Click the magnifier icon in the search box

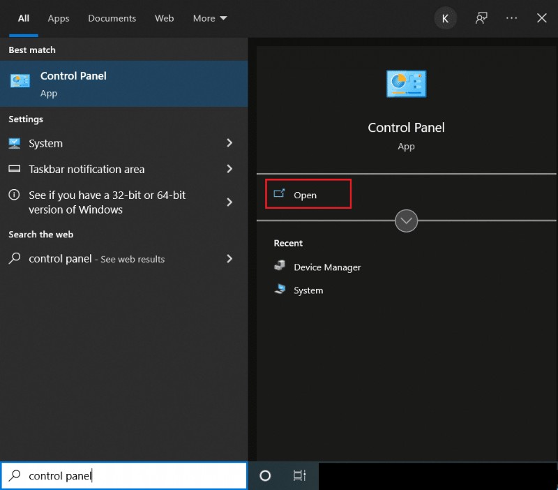pos(15,475)
